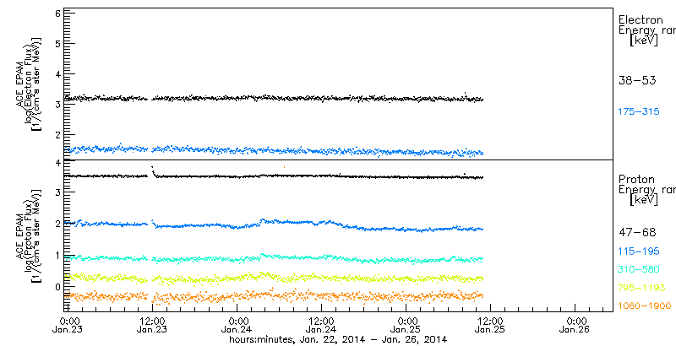Click the electron energy label 38-53
Viewport: 676px width, 346px height.
coord(637,80)
